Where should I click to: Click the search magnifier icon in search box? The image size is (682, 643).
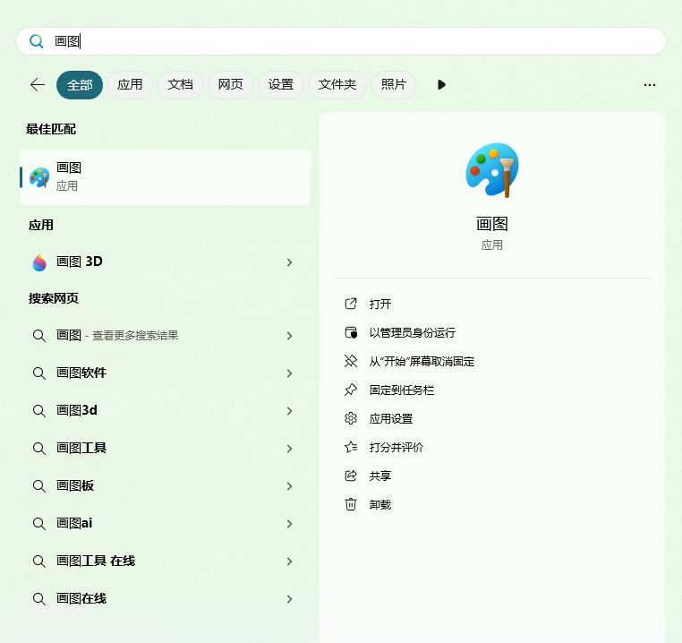point(37,41)
